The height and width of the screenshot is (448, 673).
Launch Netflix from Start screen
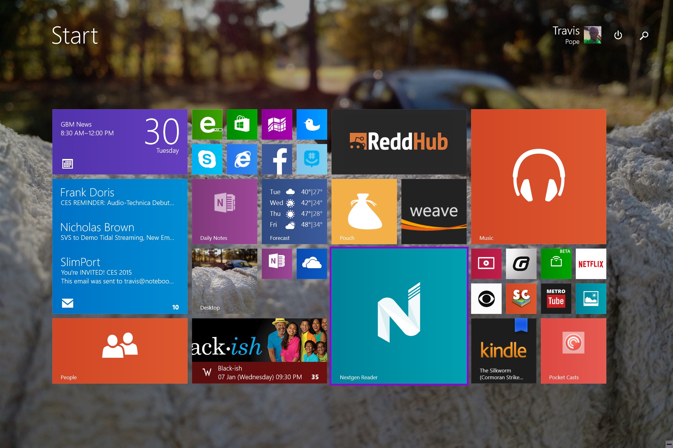(x=592, y=263)
